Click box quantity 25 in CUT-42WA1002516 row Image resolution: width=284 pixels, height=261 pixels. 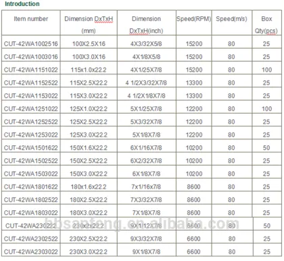(x=266, y=44)
